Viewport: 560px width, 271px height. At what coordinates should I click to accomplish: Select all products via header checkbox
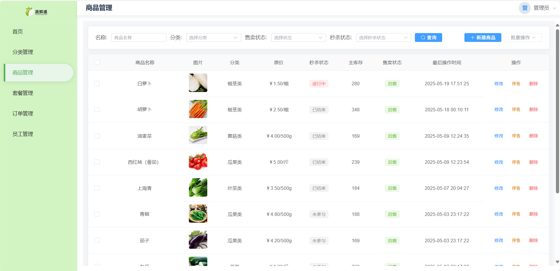[97, 62]
